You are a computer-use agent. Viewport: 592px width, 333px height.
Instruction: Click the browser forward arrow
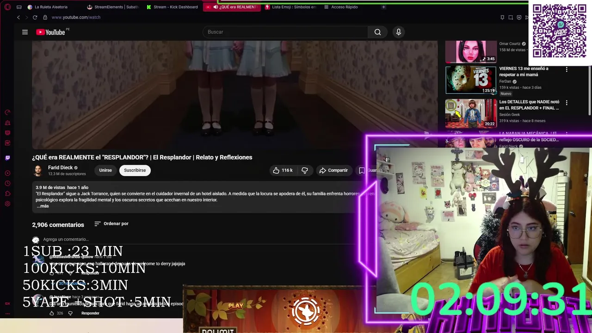coord(26,17)
